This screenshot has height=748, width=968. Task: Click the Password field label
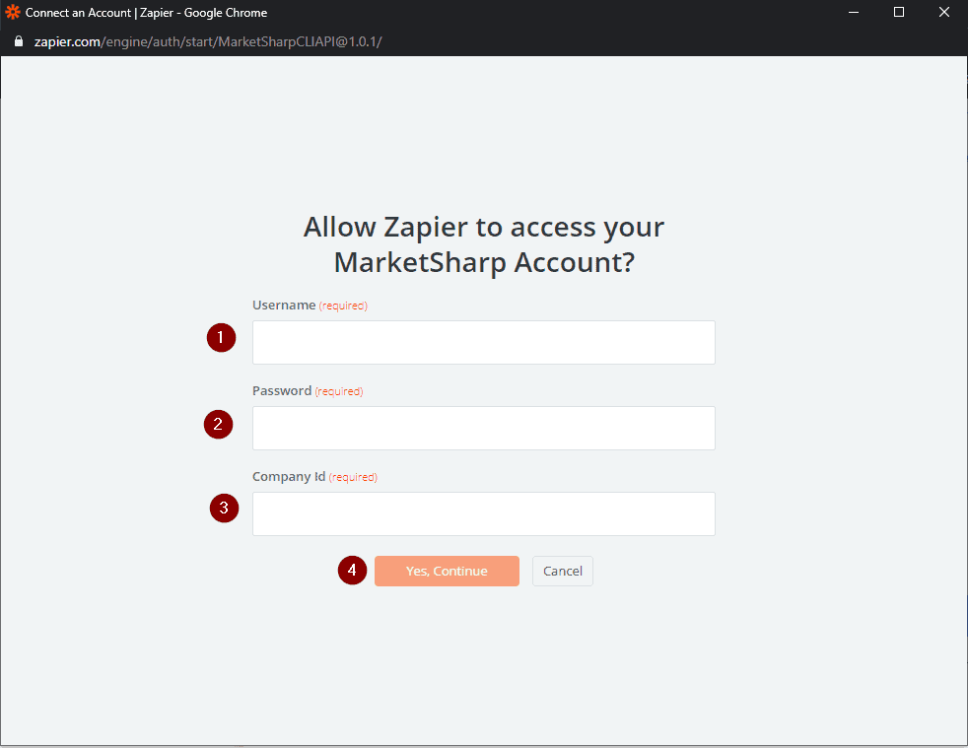click(x=282, y=390)
